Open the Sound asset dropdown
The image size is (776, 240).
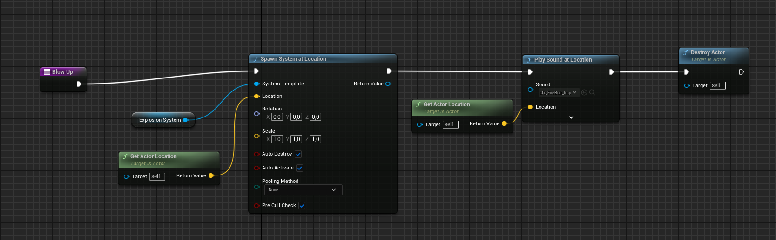point(558,92)
